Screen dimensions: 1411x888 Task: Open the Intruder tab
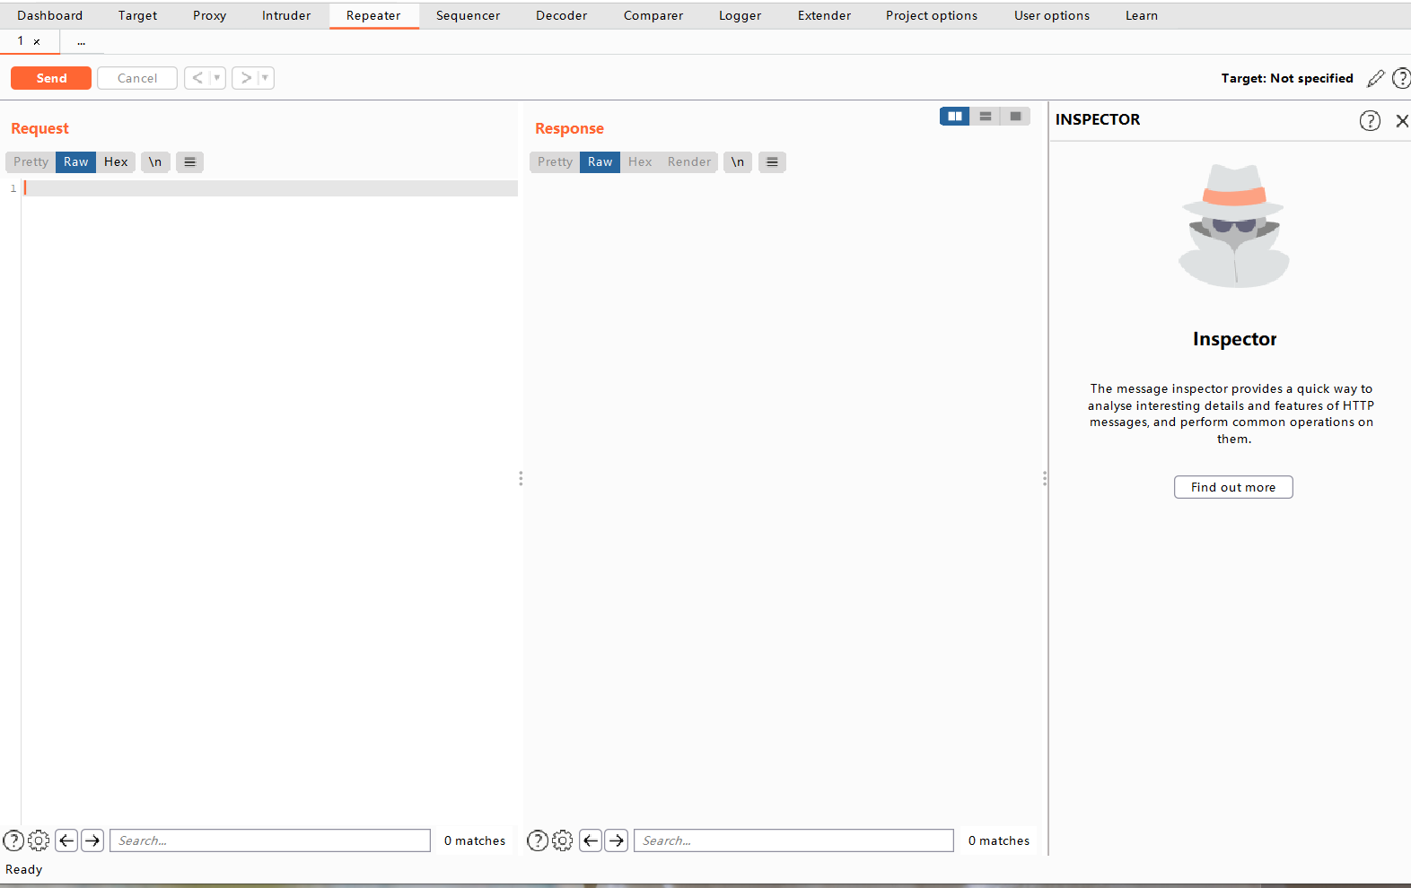click(x=286, y=15)
